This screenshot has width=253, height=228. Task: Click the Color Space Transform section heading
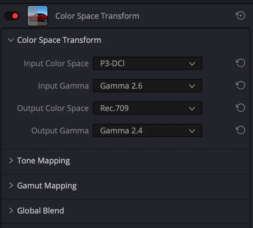click(x=59, y=40)
